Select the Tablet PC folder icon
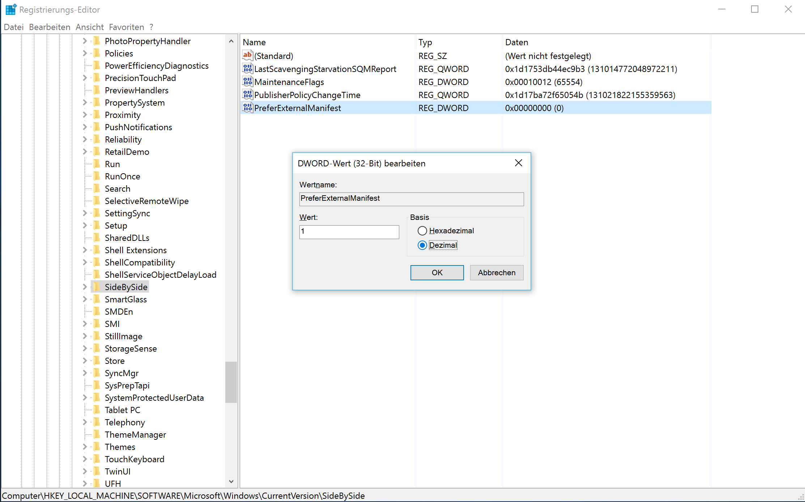The height and width of the screenshot is (502, 805). pos(97,410)
